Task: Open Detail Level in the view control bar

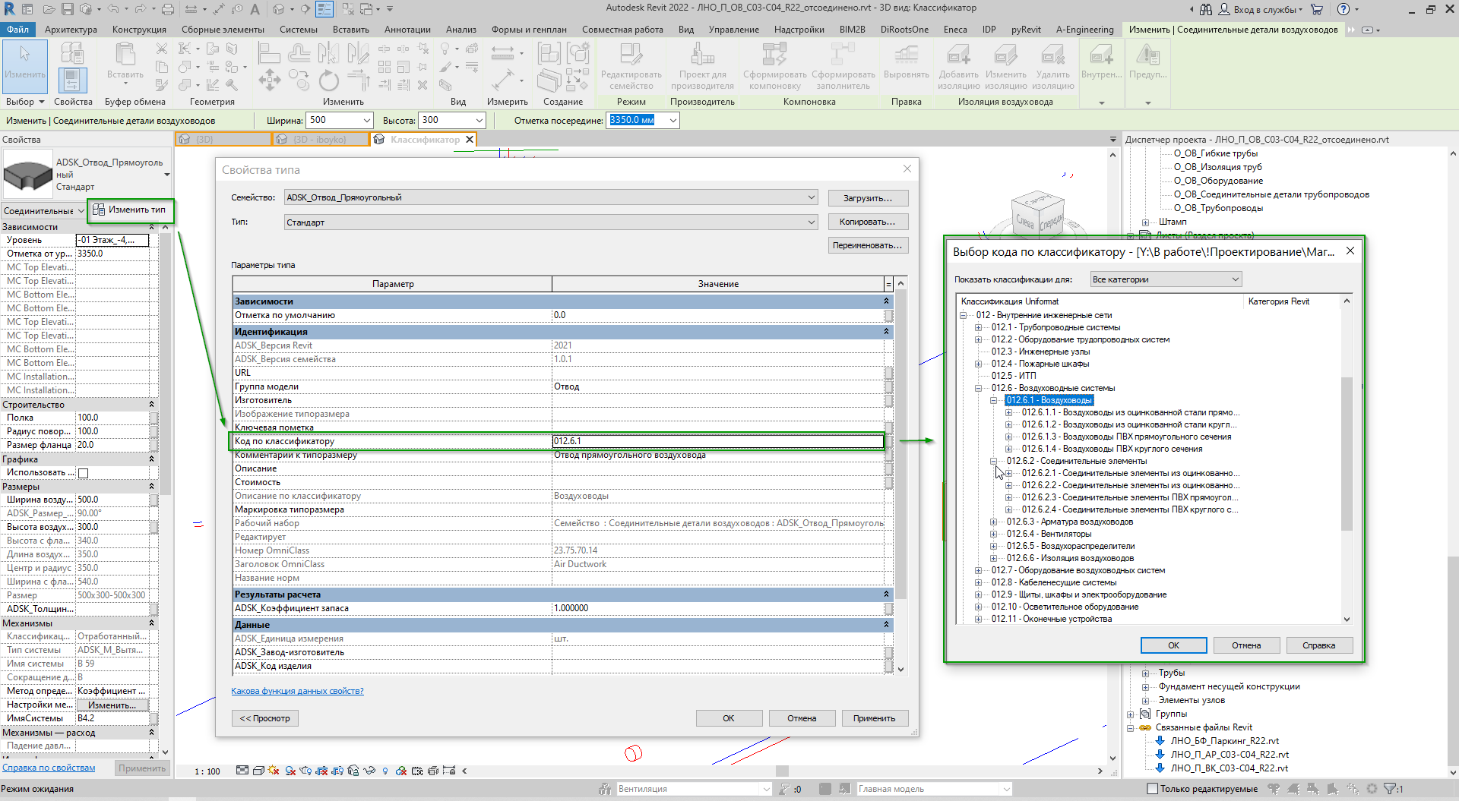Action: 242,771
